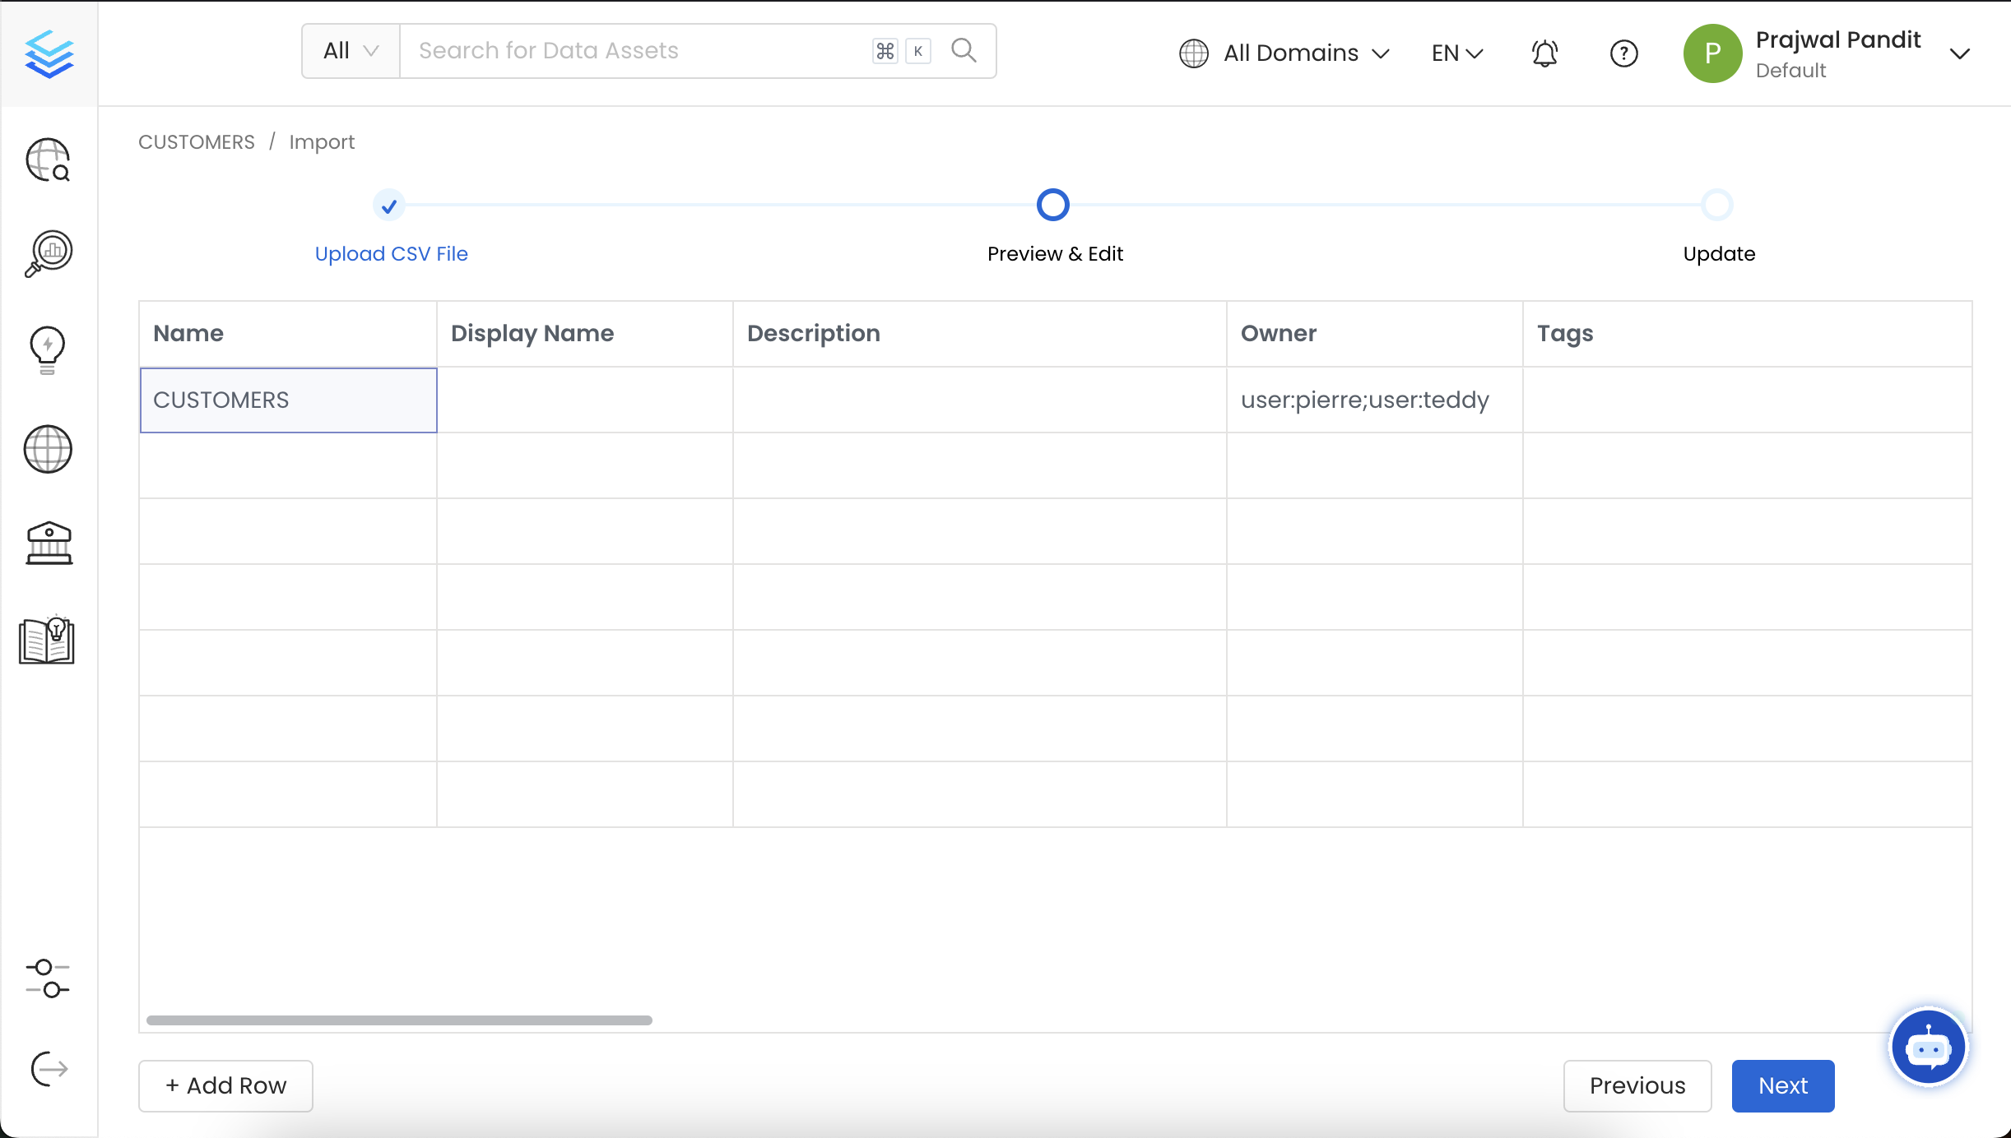Open the Govern building sidebar icon
Screen dimensions: 2011x1138
(x=48, y=543)
